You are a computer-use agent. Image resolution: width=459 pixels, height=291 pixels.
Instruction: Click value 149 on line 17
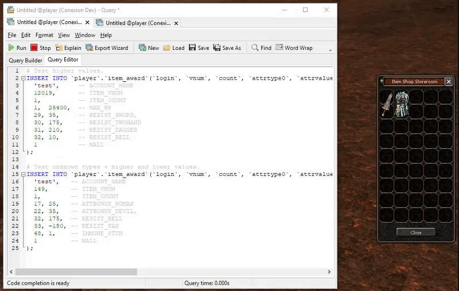coord(39,188)
